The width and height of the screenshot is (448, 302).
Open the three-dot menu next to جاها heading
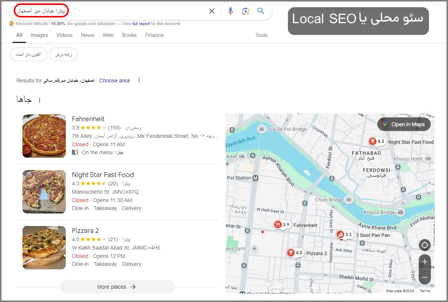40,100
